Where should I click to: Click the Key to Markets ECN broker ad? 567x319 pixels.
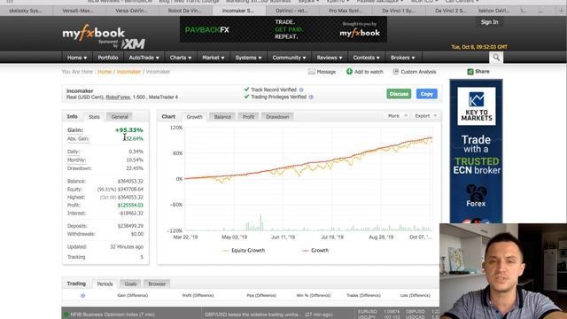coord(476,151)
